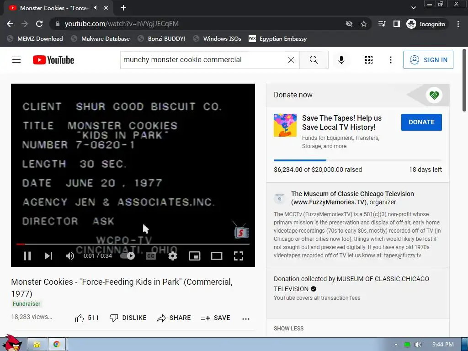Open Malware Database bookmark
The width and height of the screenshot is (468, 351).
101,39
